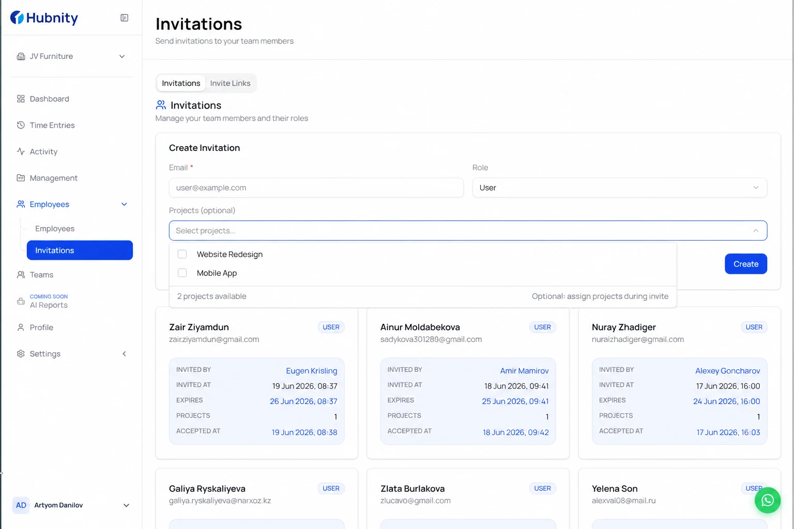Click the Mobile App option label
Viewport: 794px width, 529px height.
click(217, 273)
